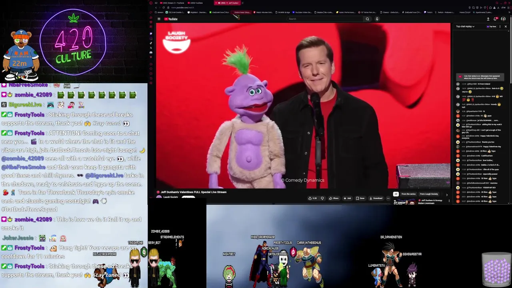Click the ZOMBIE_42089 avatar label
This screenshot has height=288, width=512.
click(160, 231)
